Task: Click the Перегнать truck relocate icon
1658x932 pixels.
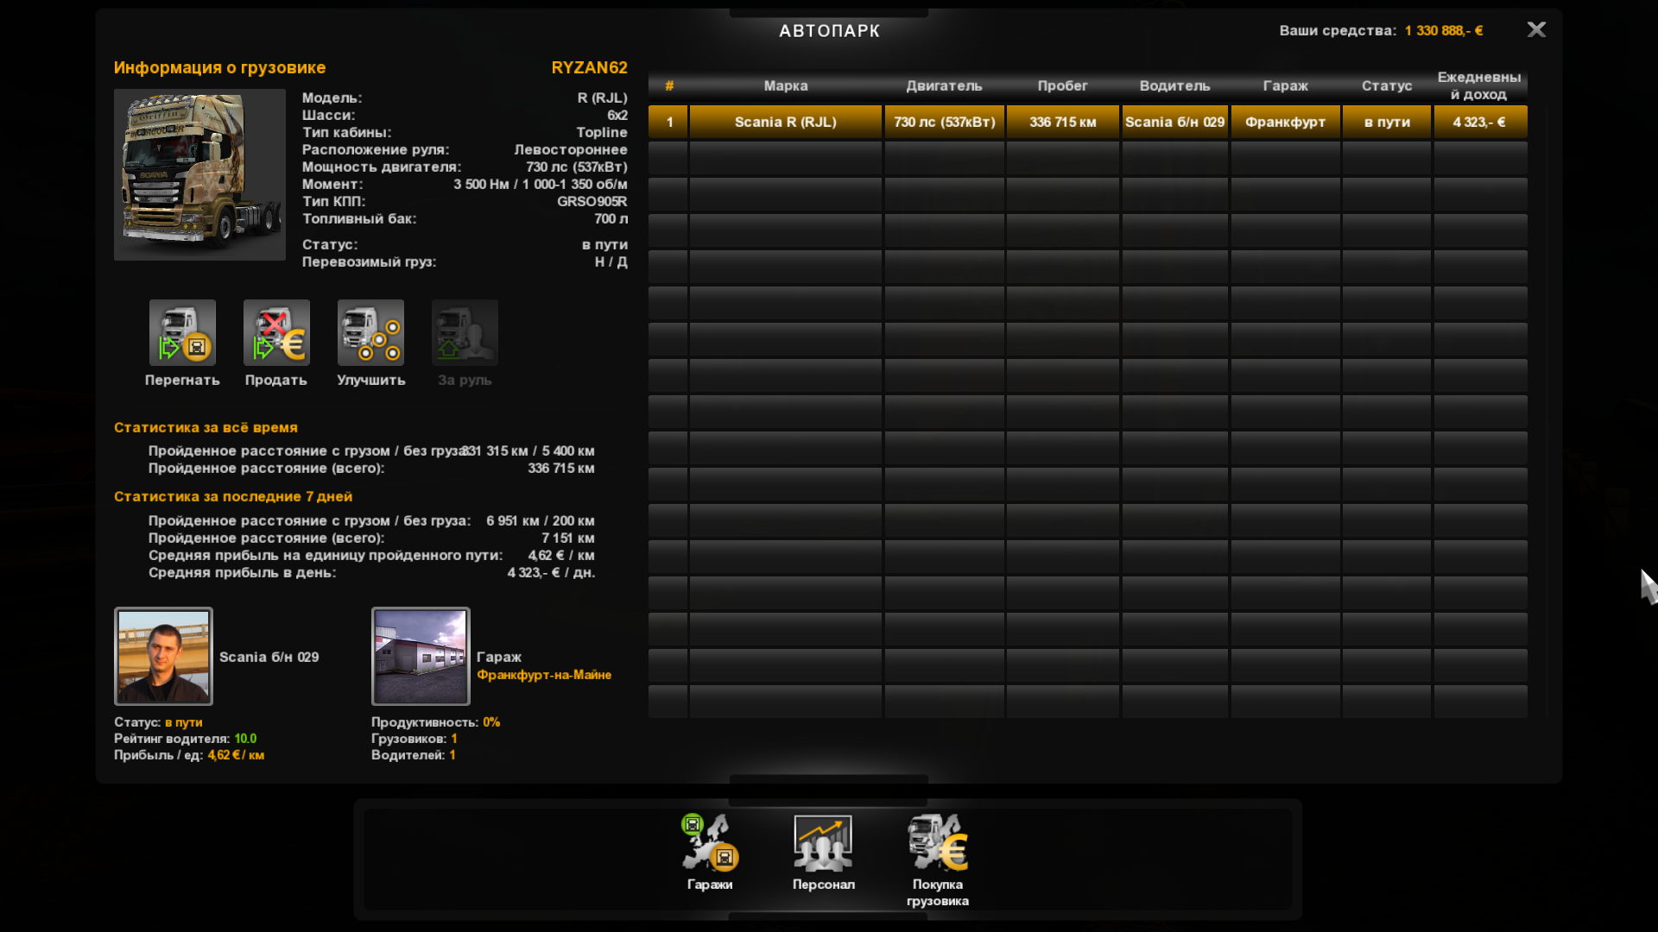Action: (182, 333)
